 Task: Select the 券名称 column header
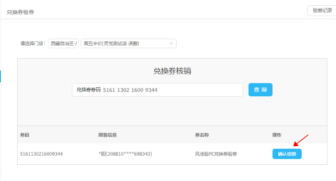[202, 135]
